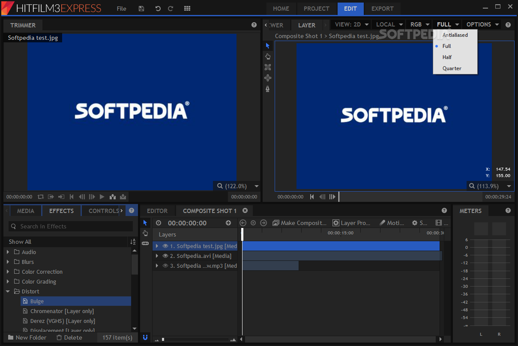Click the Save project icon
Screen dimensions: 518x346
pos(141,9)
